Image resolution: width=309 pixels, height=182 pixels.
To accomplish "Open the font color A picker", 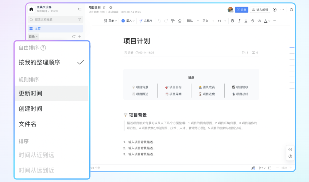I will point(267,21).
